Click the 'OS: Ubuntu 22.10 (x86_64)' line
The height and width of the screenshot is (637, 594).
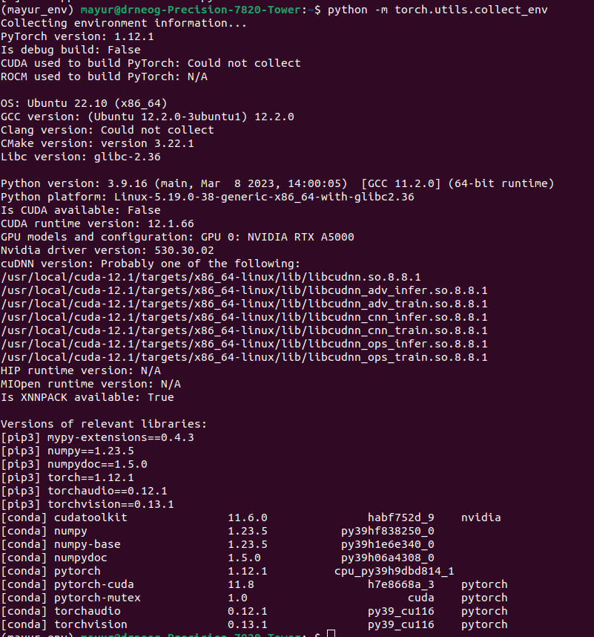[84, 103]
